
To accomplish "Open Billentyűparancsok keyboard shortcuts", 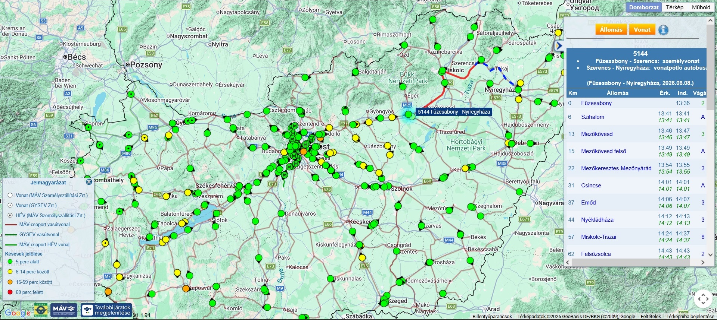I will point(492,317).
